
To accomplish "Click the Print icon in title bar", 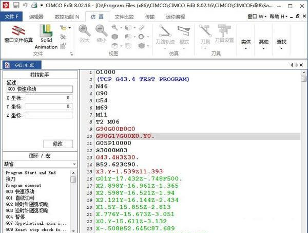I will (x=33, y=5).
